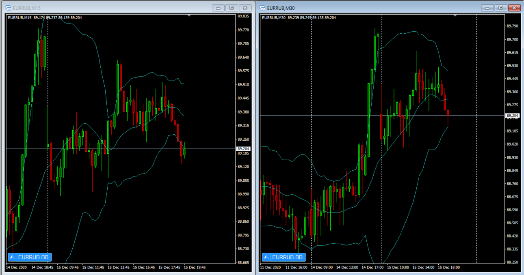
Task: Click the M15 OHLC header text in chart
Action: [x=45, y=17]
